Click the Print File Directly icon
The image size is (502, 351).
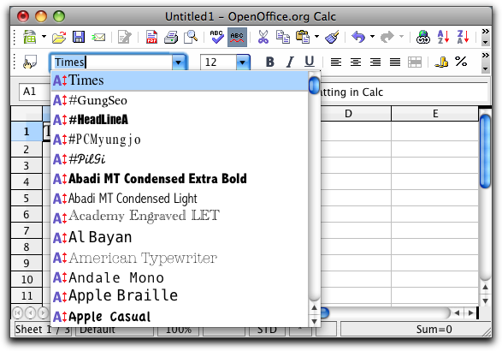pyautogui.click(x=171, y=37)
